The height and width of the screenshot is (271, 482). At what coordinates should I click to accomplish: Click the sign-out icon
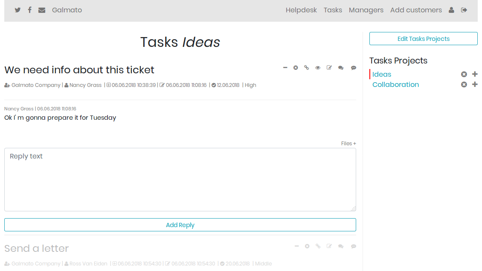[464, 10]
